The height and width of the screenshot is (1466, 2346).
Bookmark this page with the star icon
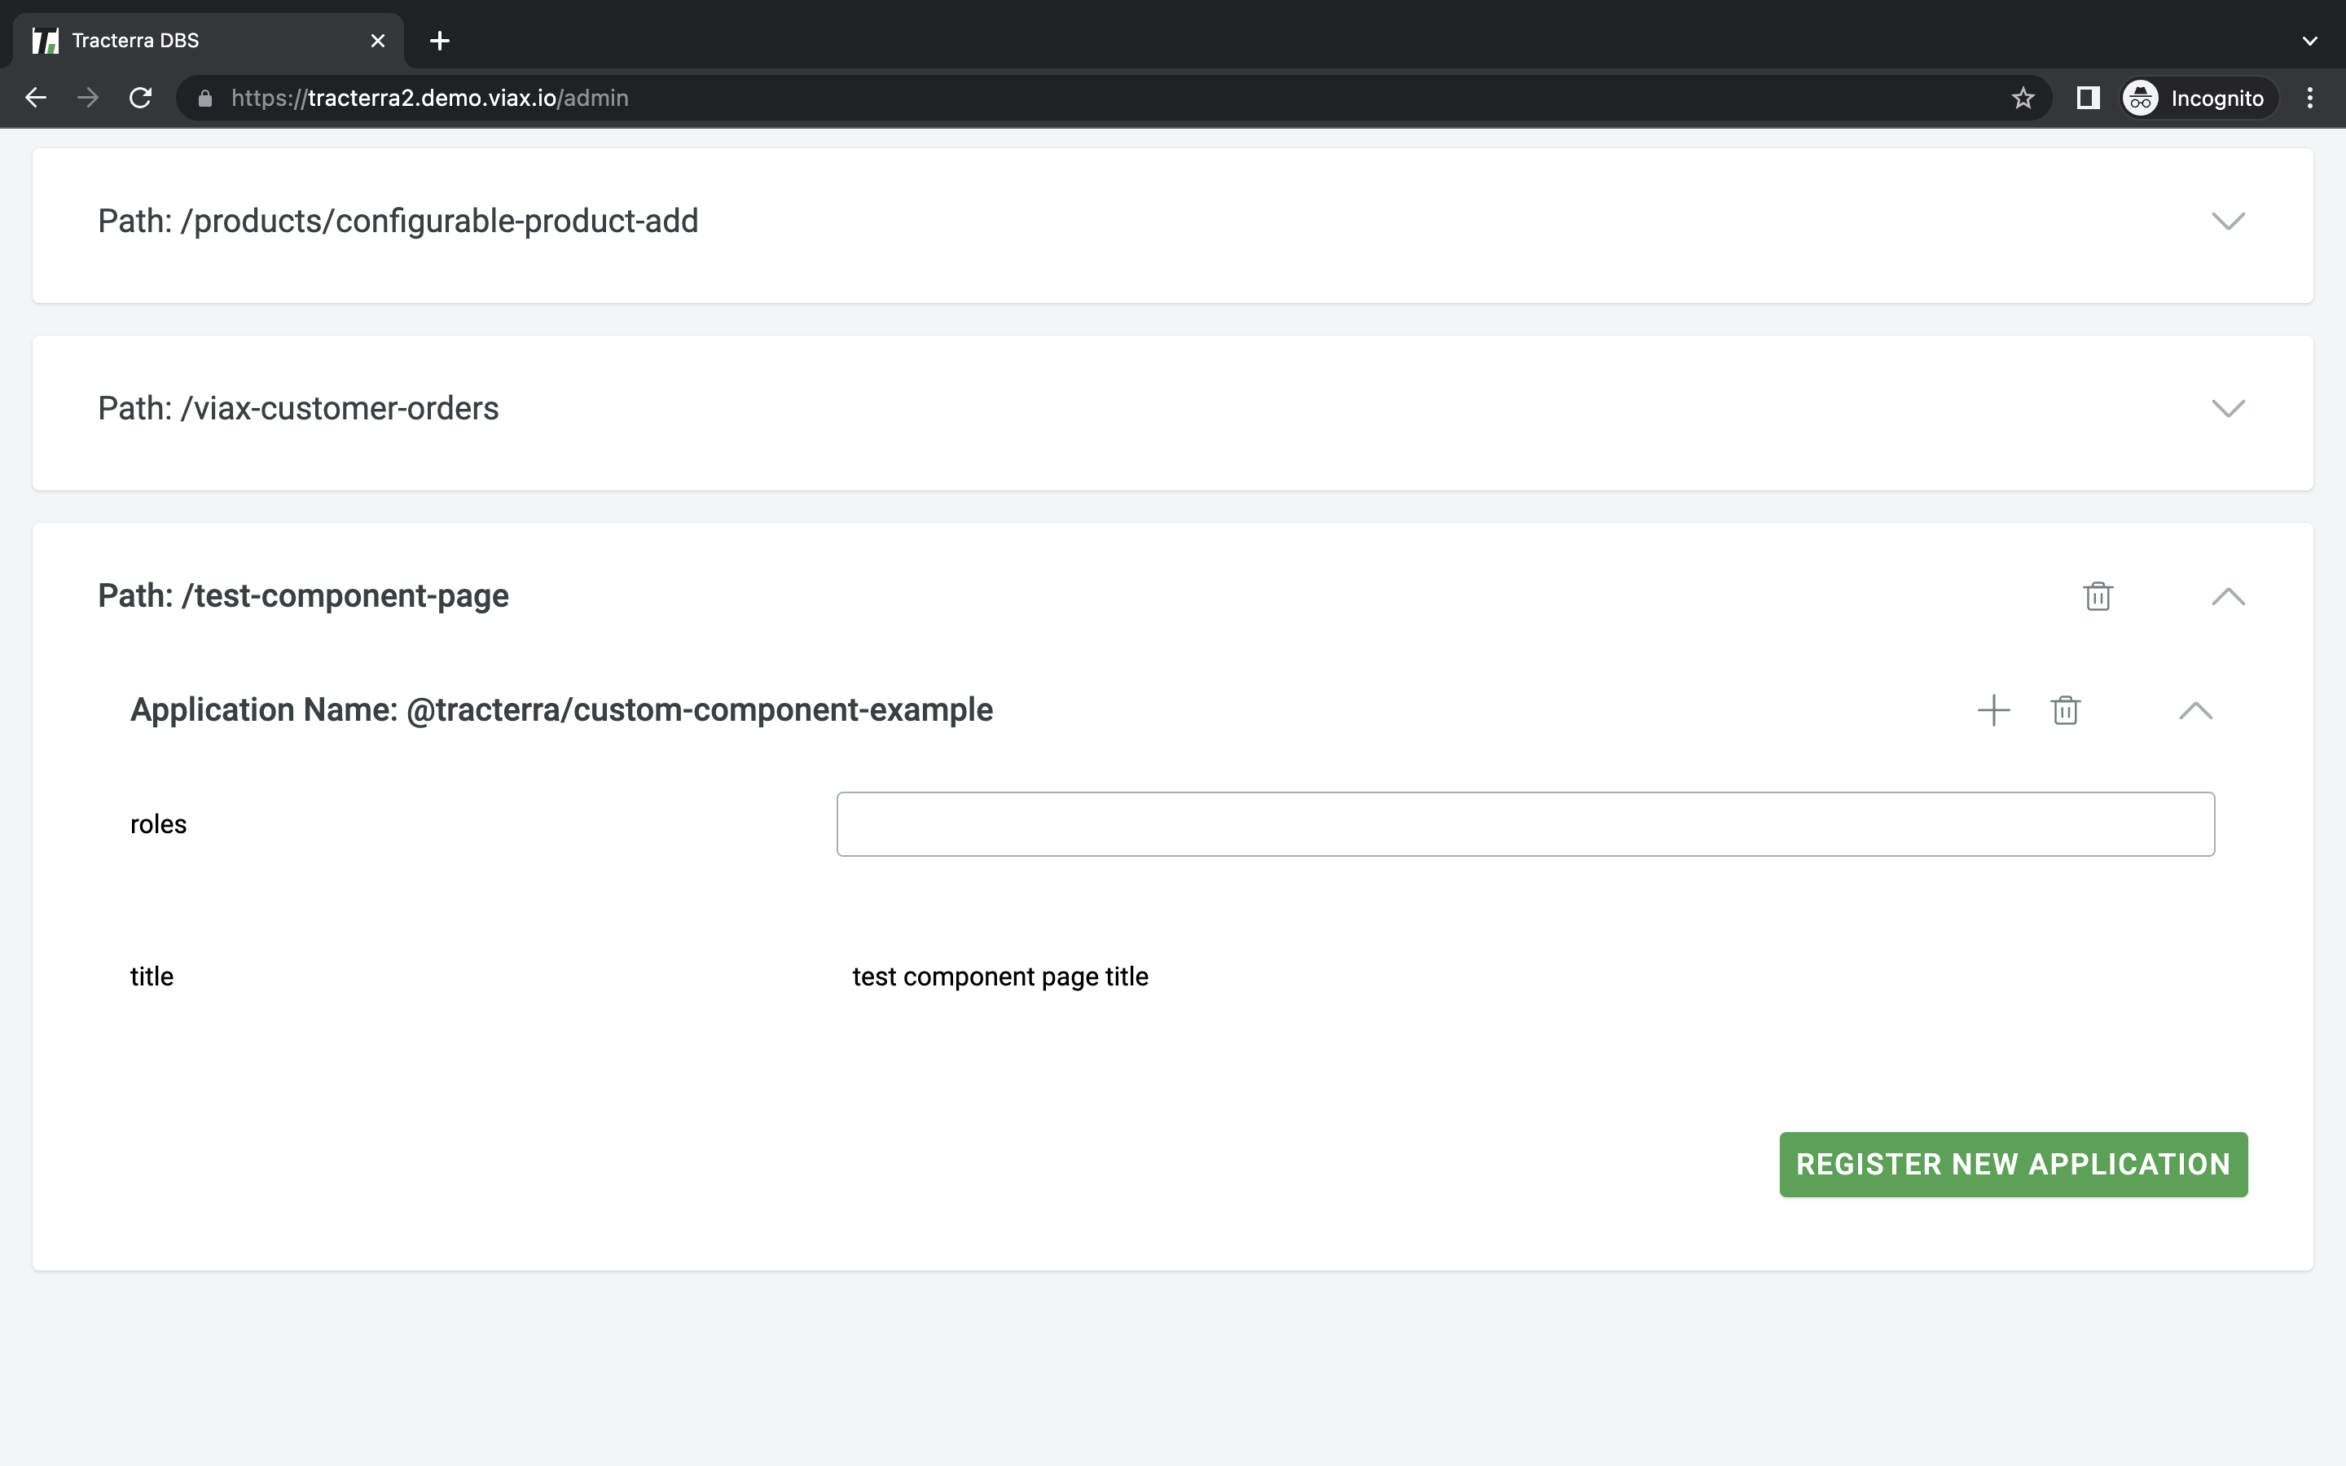(2023, 98)
